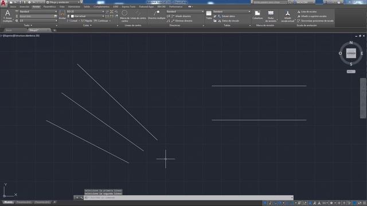Viewport: 367px width, 206px height.
Task: Open the Lineal dimension dropdown
Action: [x=79, y=21]
